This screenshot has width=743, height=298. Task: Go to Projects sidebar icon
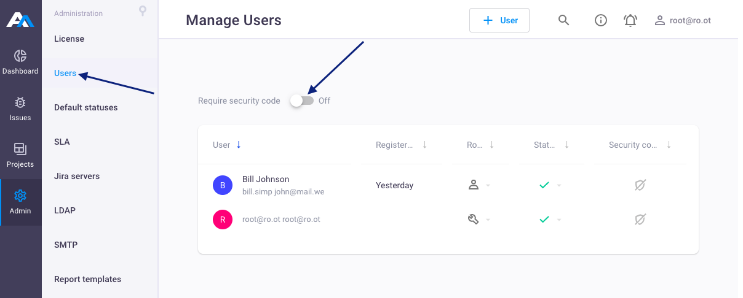[20, 149]
